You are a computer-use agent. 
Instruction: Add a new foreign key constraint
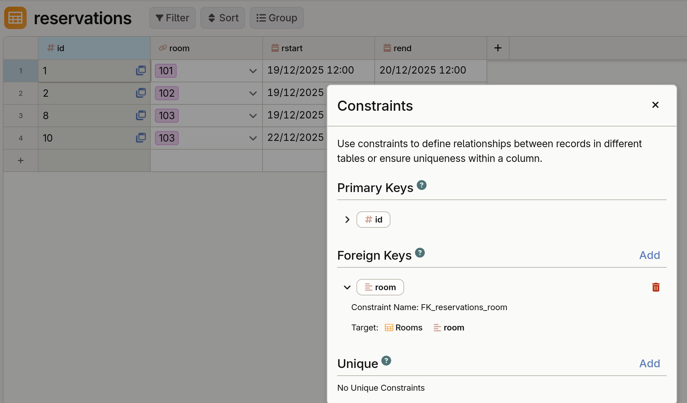[x=649, y=255]
